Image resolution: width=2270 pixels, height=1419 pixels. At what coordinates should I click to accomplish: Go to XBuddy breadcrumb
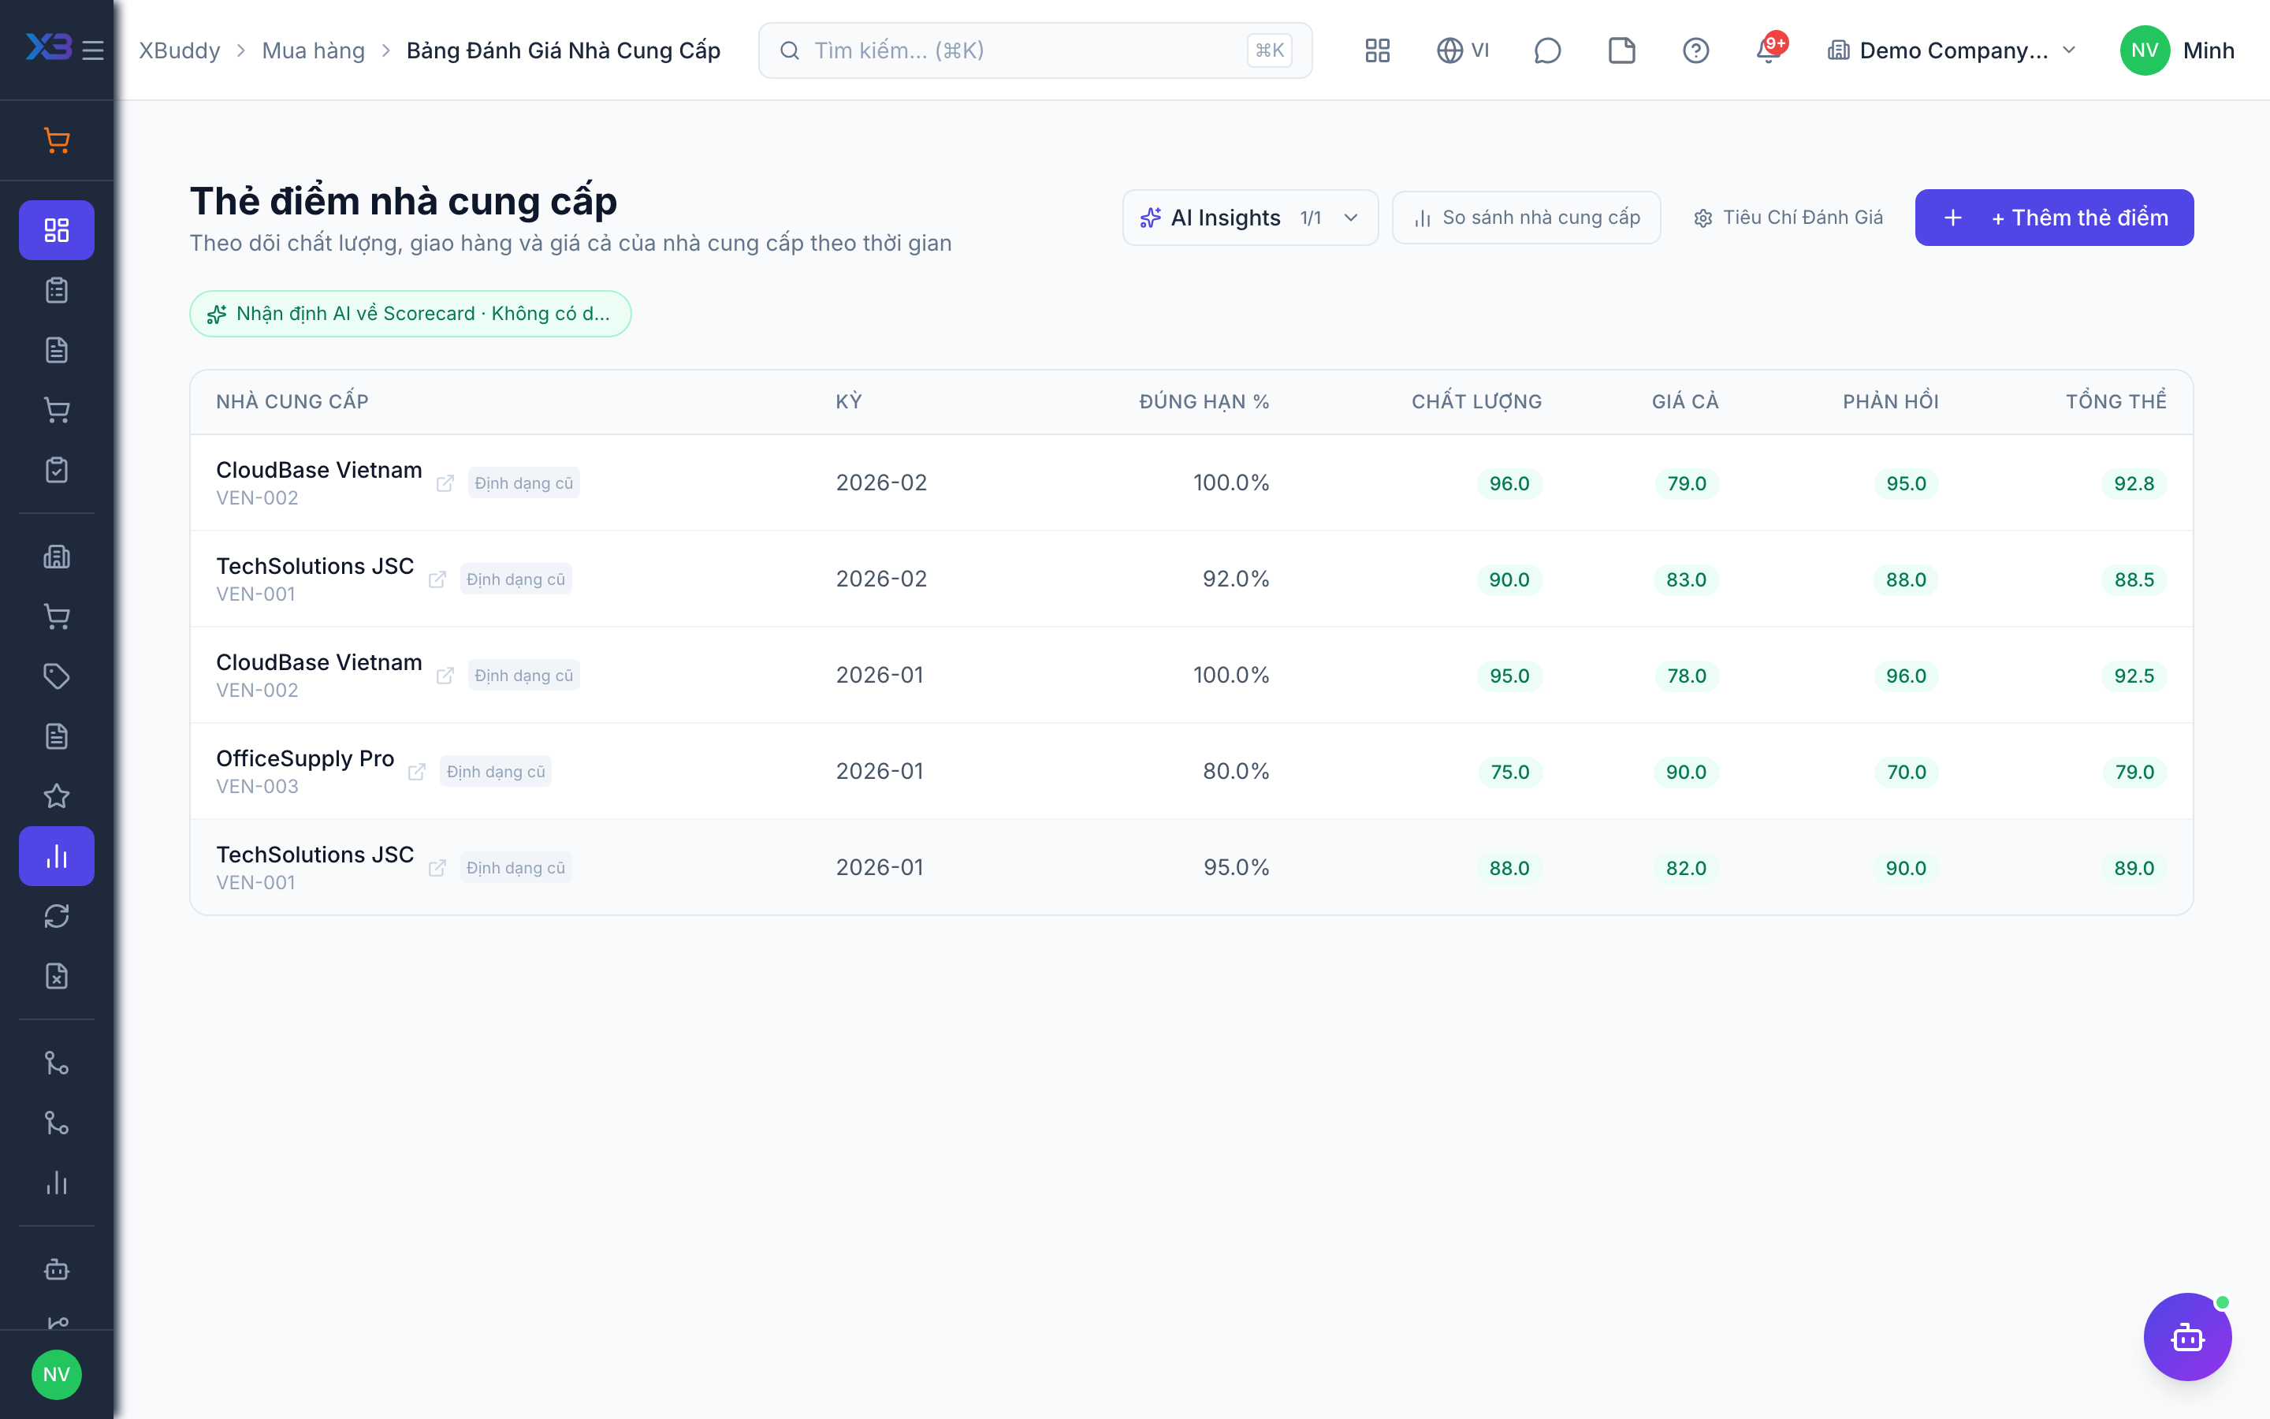click(179, 50)
